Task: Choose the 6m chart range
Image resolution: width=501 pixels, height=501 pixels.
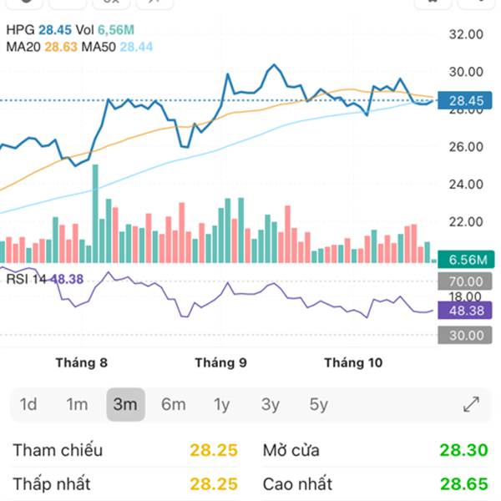Action: 174,405
